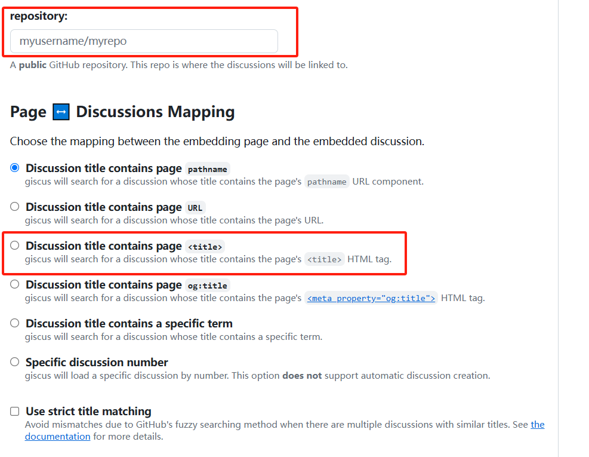Screen dimensions: 589x457
Task: Select the pathname mapping radio button
Action: 14,168
